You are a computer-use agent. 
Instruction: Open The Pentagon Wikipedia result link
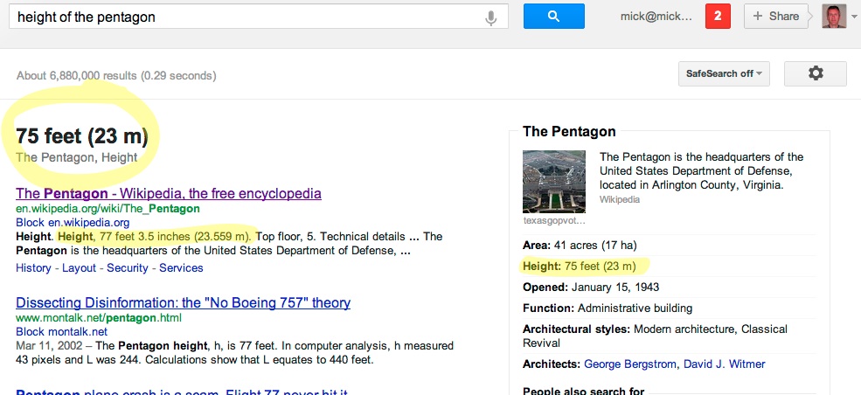[169, 194]
